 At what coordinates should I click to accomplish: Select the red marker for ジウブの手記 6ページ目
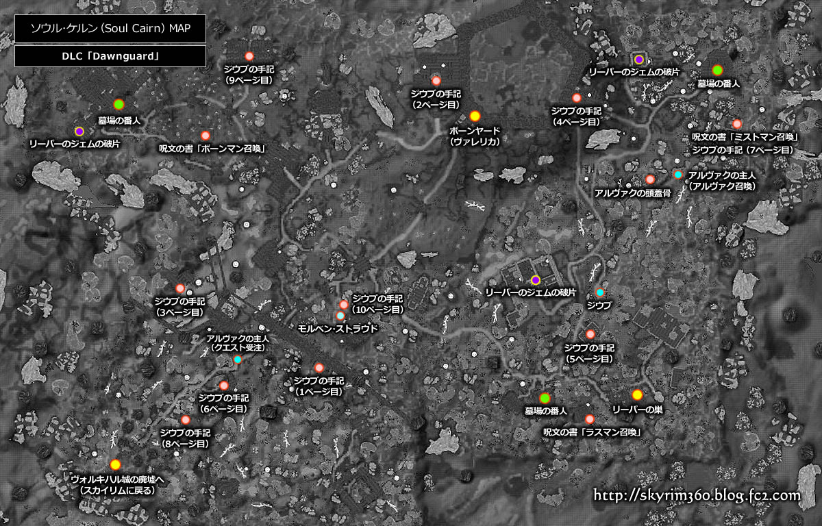pyautogui.click(x=223, y=386)
